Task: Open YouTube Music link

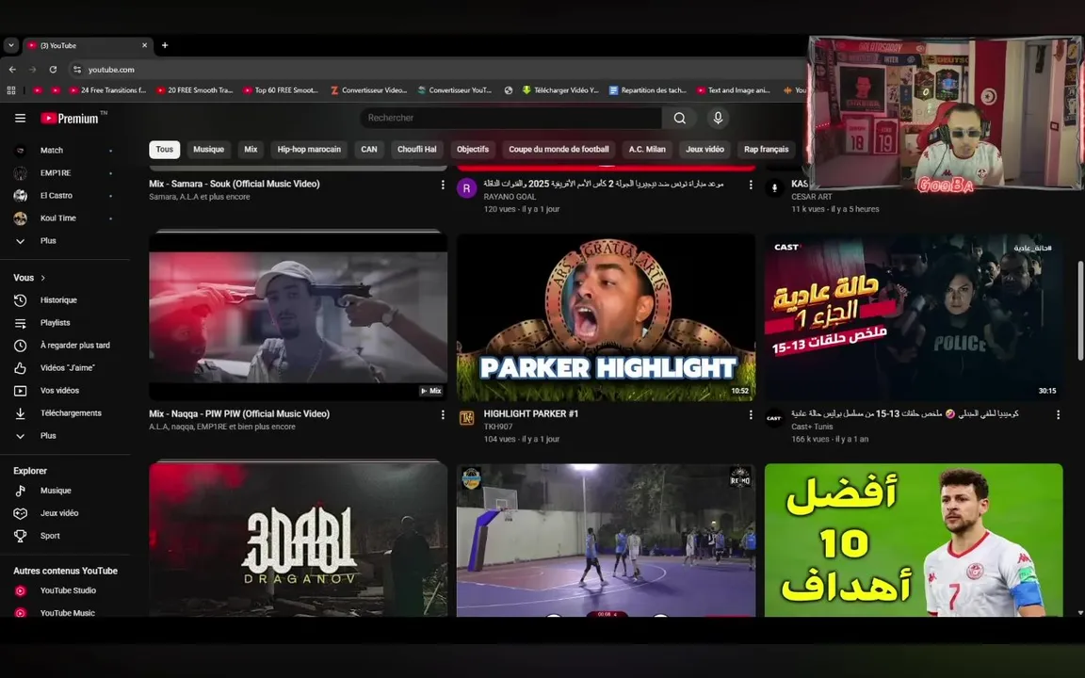Action: (x=66, y=612)
